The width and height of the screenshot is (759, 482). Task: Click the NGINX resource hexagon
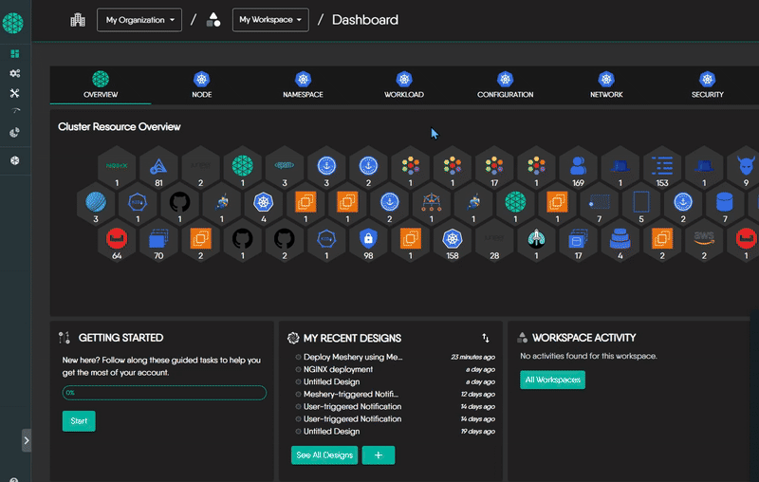point(118,165)
